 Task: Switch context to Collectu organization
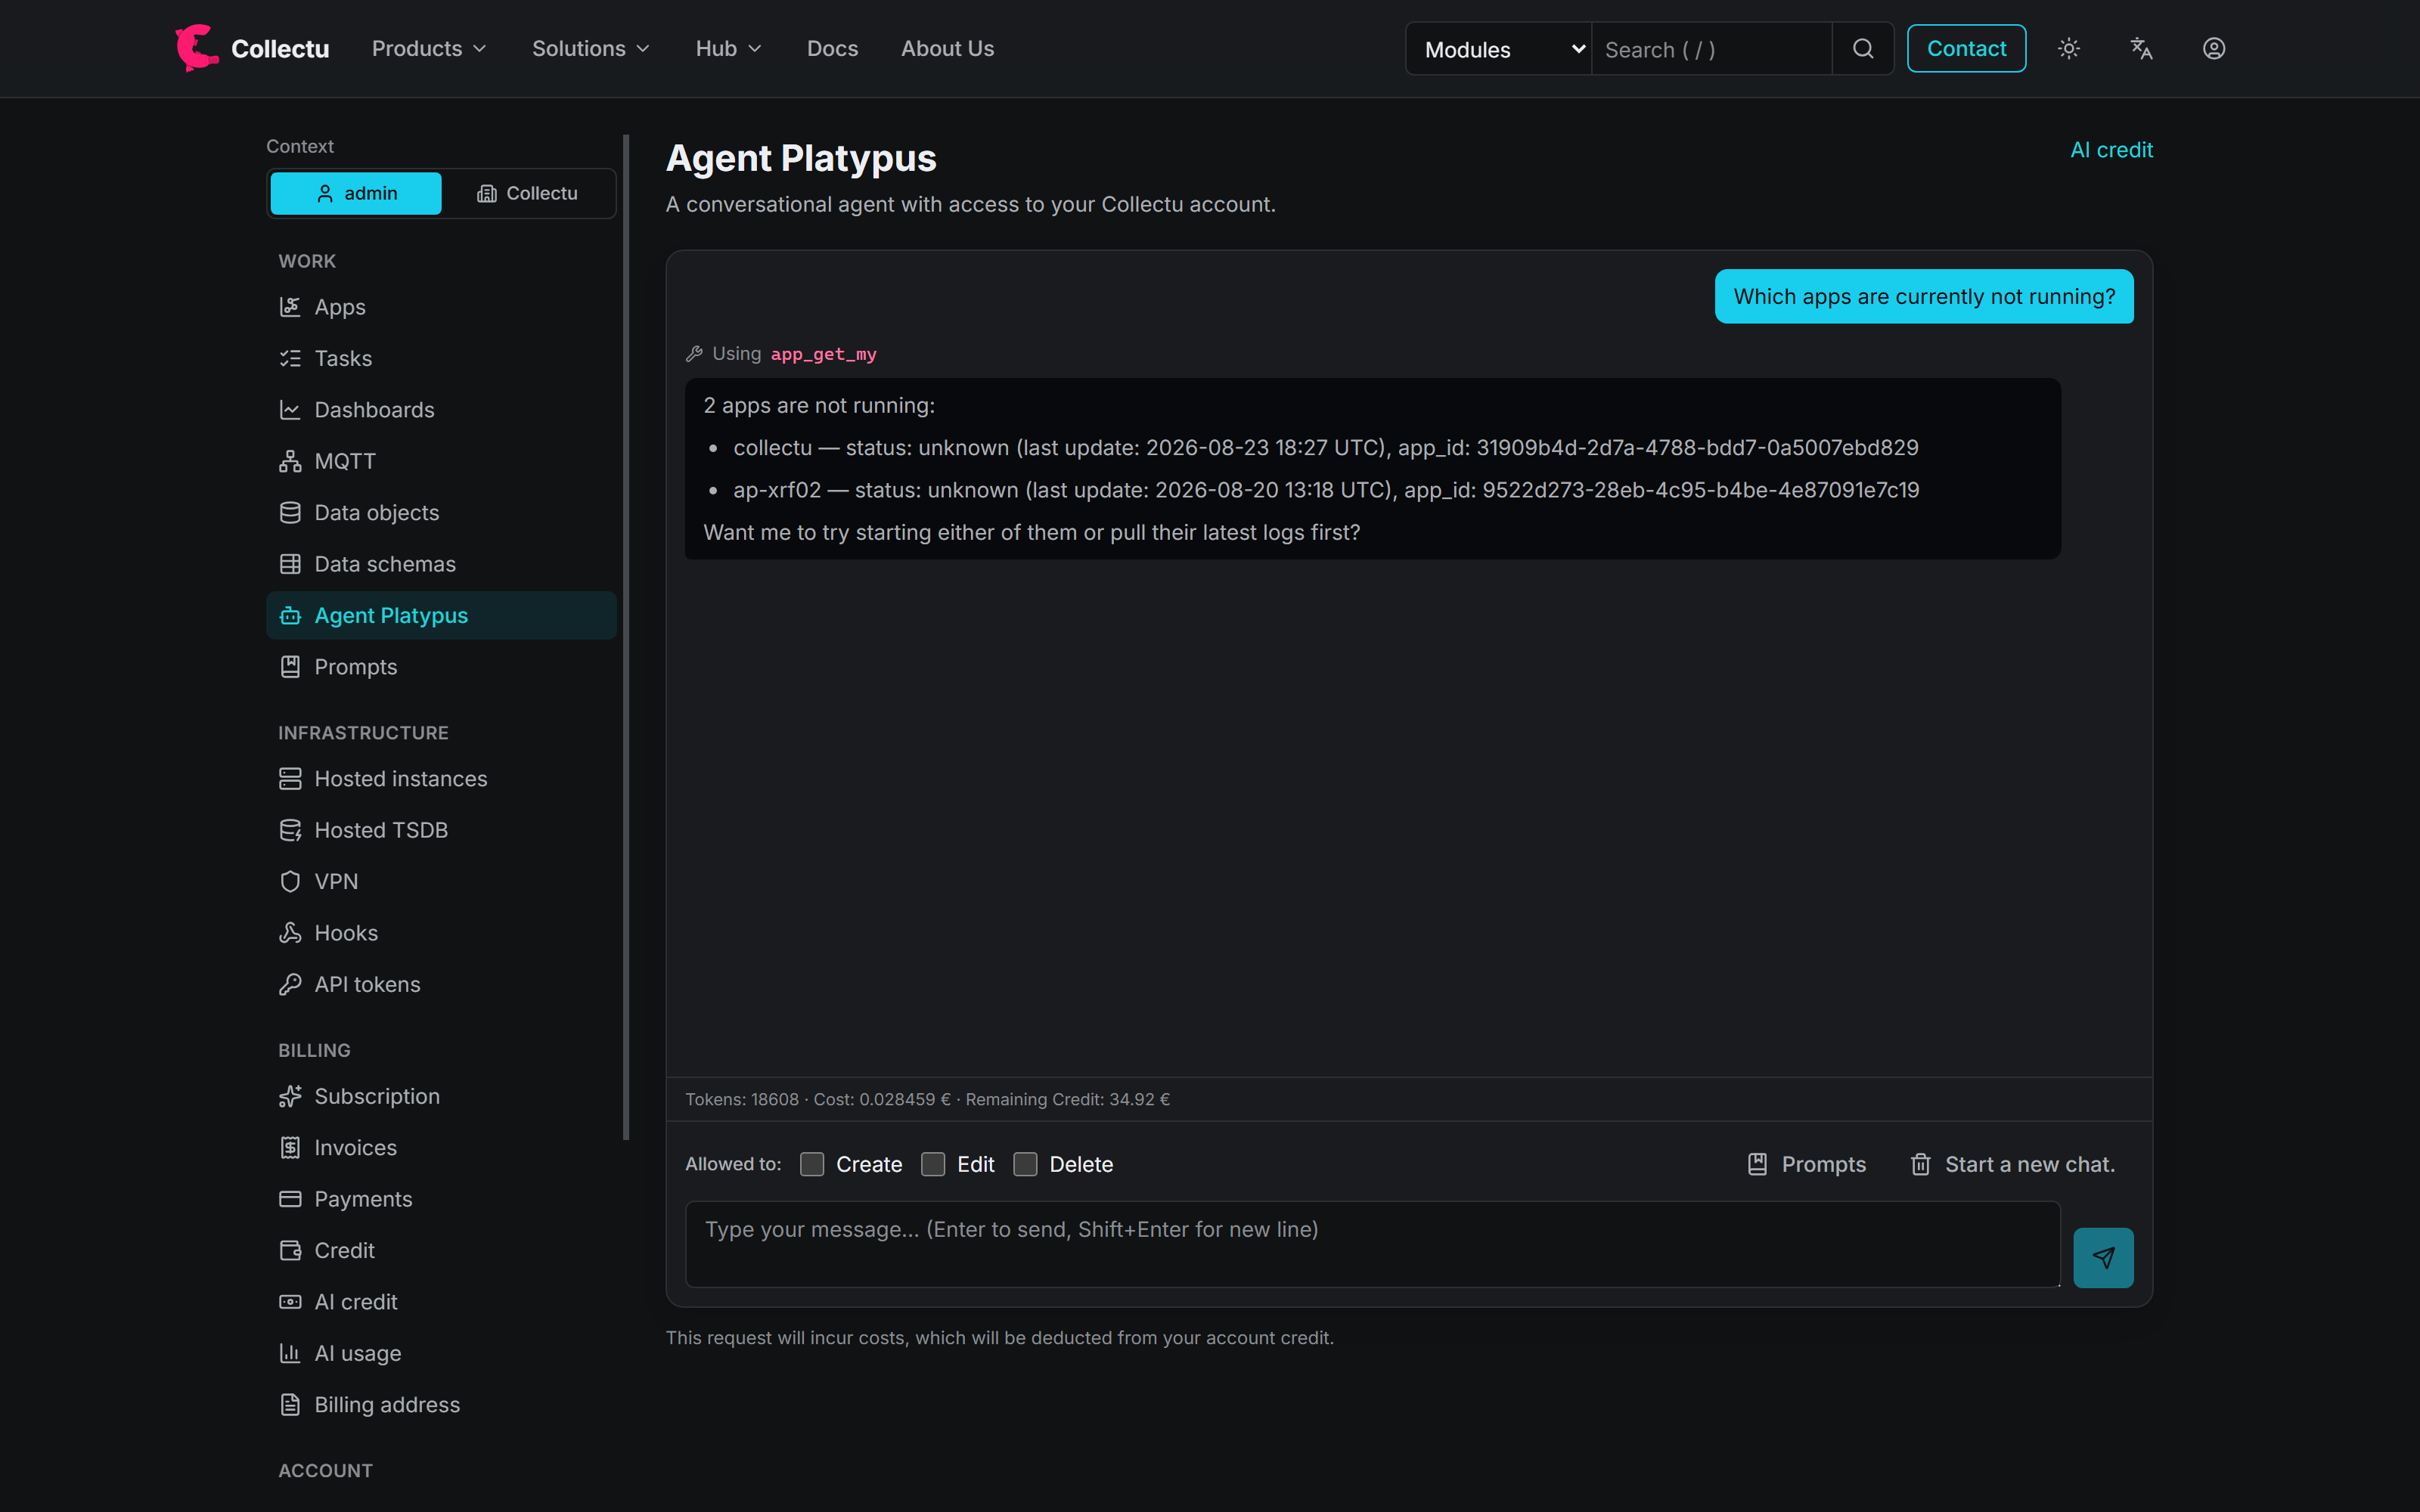coord(528,193)
